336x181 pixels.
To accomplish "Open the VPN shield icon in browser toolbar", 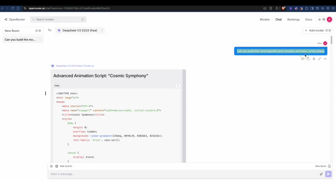I will coord(328,8).
